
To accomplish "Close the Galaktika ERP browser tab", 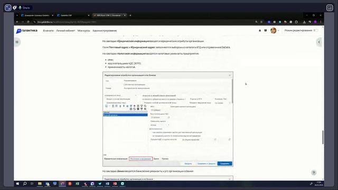I will (x=89, y=15).
